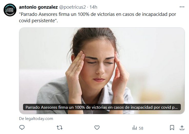
Task: Open the 14h timestamp link
Action: (93, 7)
